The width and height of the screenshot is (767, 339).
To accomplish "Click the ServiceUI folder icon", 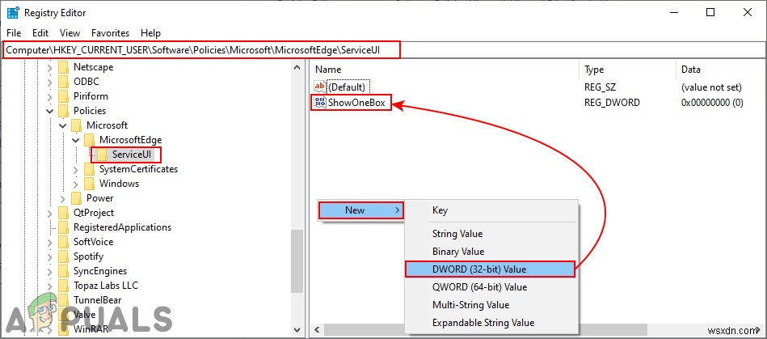I will tap(102, 155).
